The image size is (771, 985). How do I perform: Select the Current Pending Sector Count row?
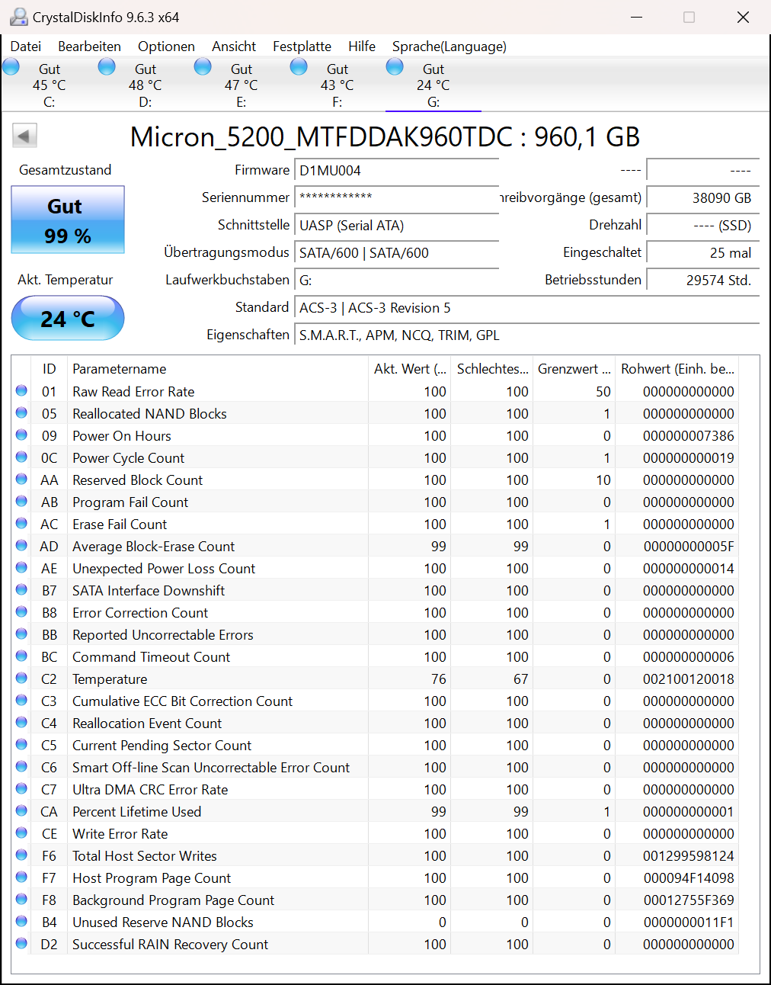pos(375,745)
